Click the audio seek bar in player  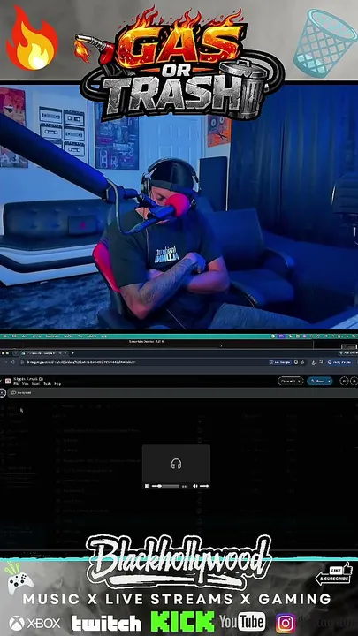click(x=165, y=486)
